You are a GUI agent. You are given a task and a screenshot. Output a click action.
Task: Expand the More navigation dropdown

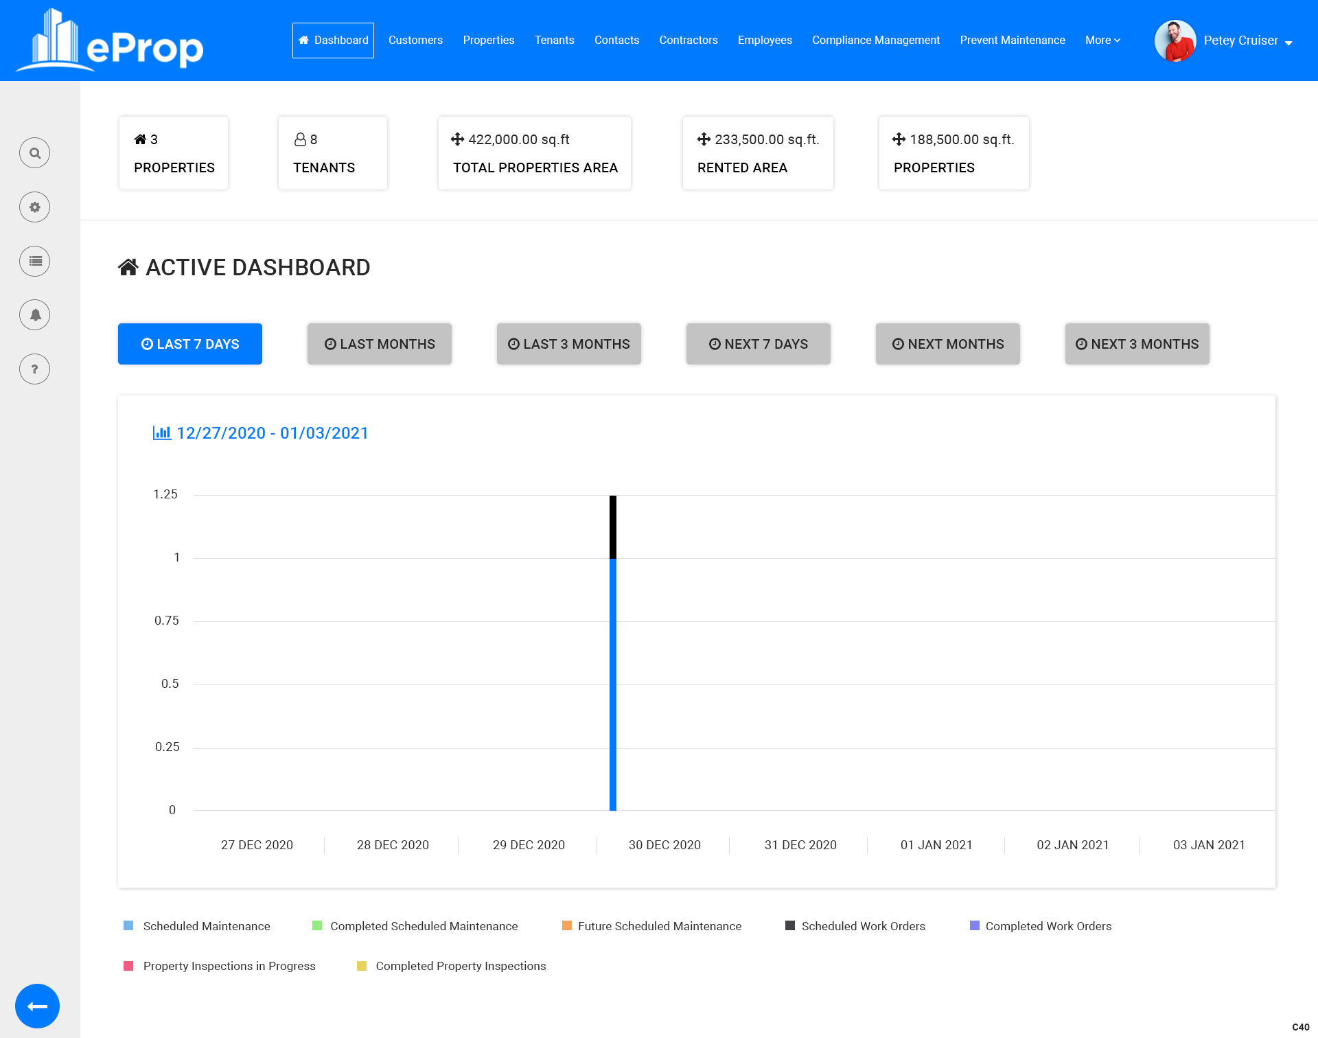pos(1102,41)
